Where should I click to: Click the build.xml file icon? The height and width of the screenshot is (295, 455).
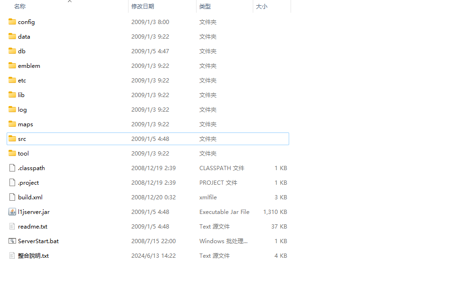pos(12,197)
